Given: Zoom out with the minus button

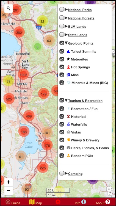Looking at the screenshot, I should point(9,191).
